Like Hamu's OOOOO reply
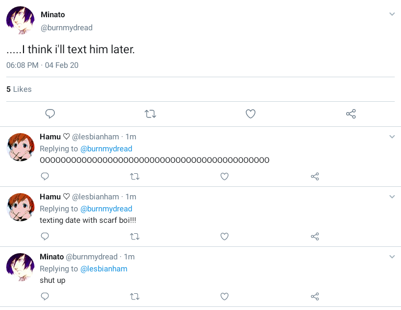The width and height of the screenshot is (401, 310). pyautogui.click(x=225, y=176)
